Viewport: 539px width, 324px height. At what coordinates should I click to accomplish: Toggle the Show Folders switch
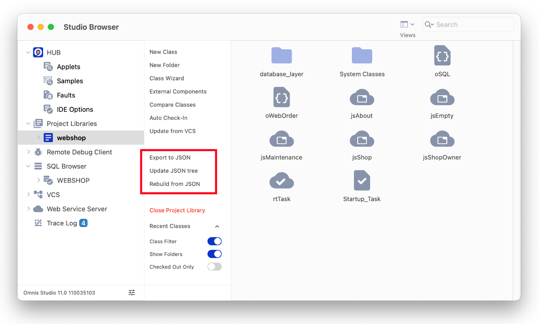215,254
